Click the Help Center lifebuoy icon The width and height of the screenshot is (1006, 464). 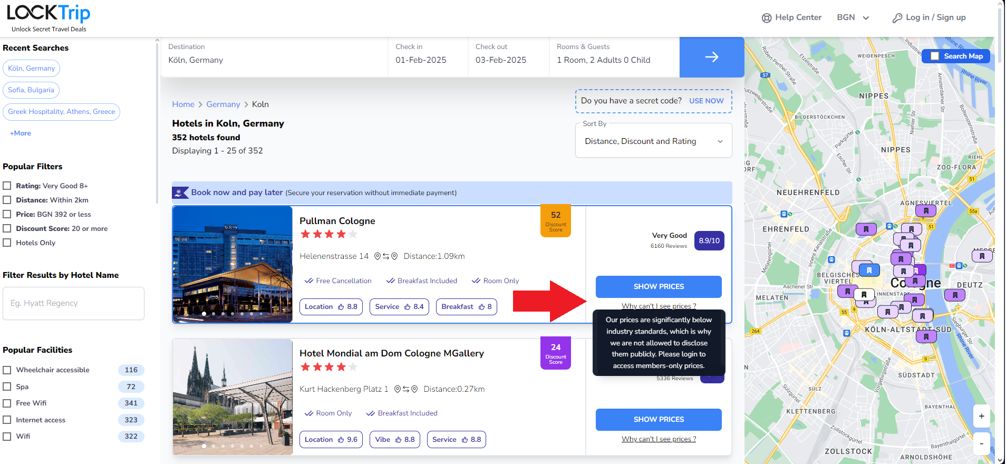coord(766,18)
